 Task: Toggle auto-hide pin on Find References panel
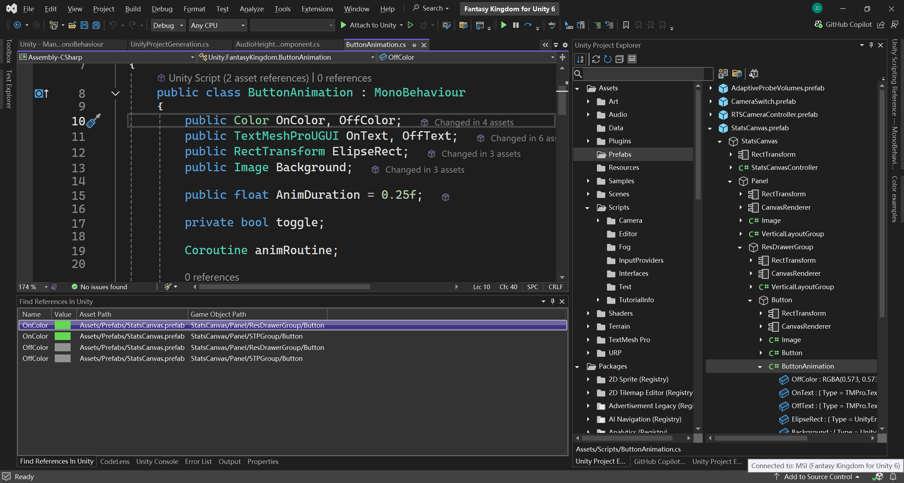point(553,302)
